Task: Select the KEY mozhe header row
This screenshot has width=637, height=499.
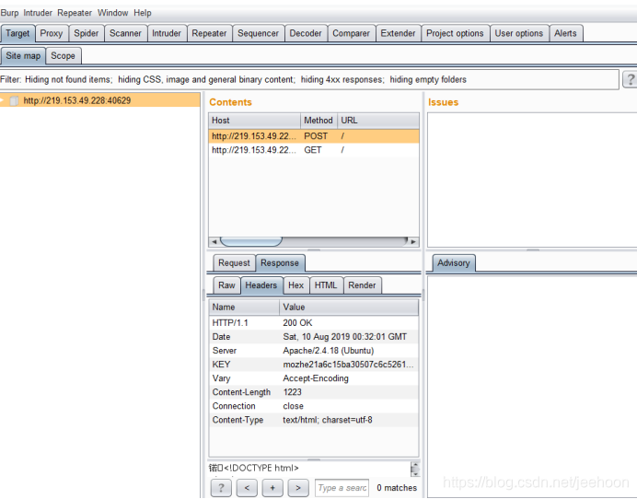Action: 314,365
